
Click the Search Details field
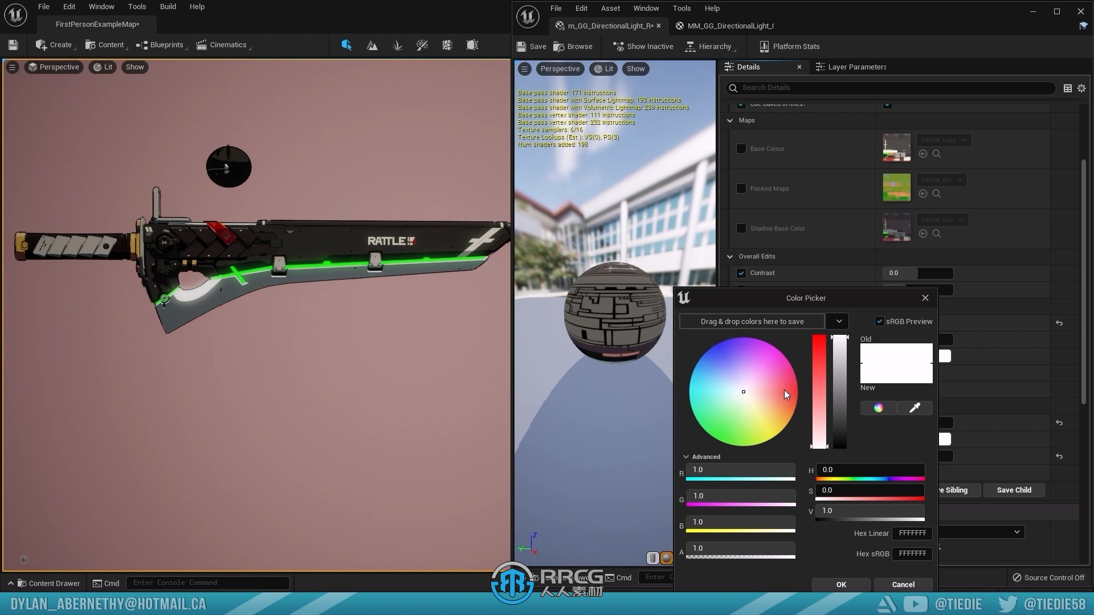pos(891,88)
